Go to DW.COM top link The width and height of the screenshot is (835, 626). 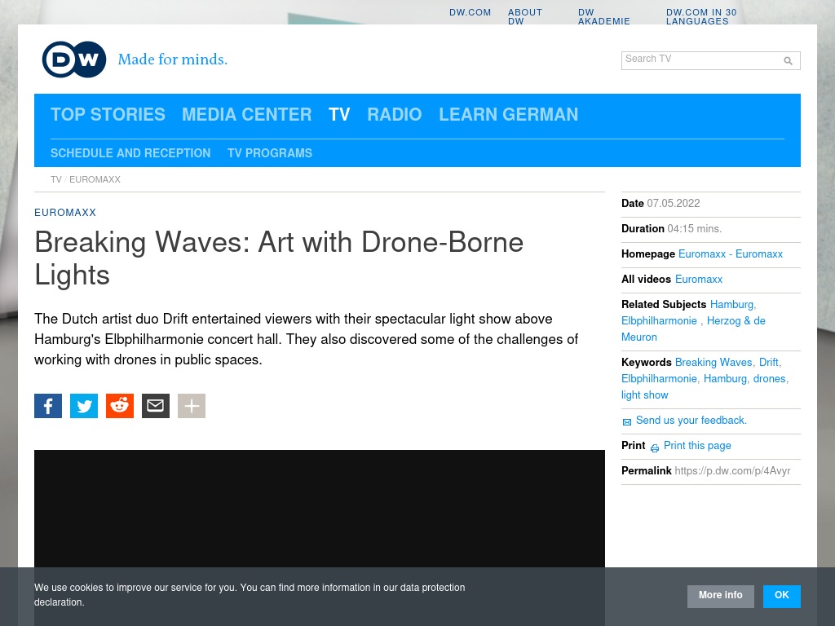pyautogui.click(x=471, y=12)
